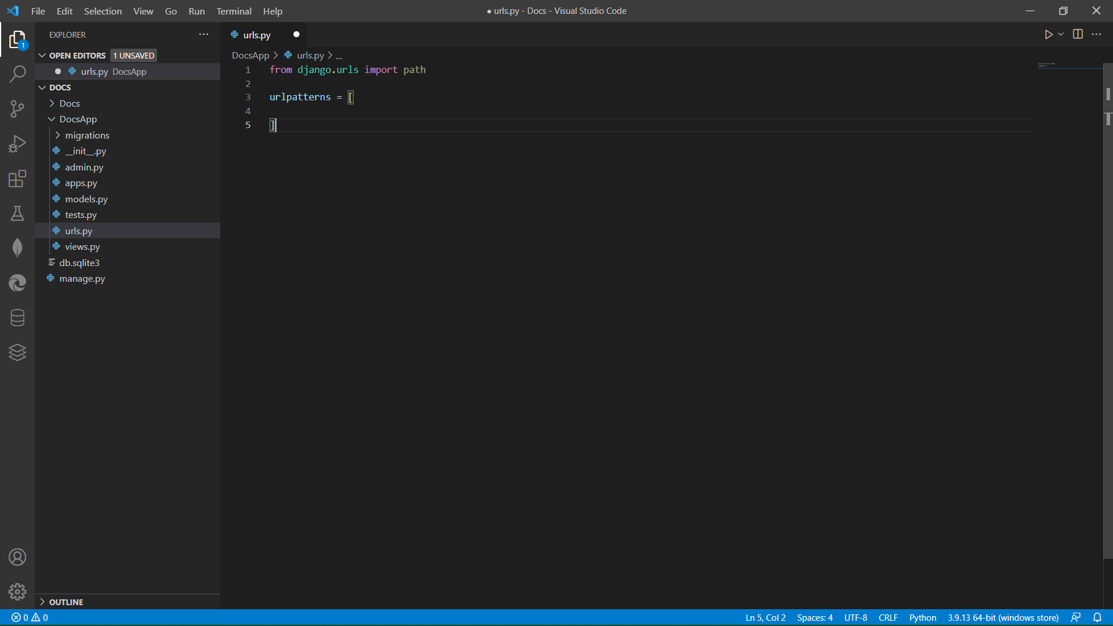Viewport: 1113px width, 626px height.
Task: Click the Python interpreter version in status bar
Action: [x=1003, y=617]
